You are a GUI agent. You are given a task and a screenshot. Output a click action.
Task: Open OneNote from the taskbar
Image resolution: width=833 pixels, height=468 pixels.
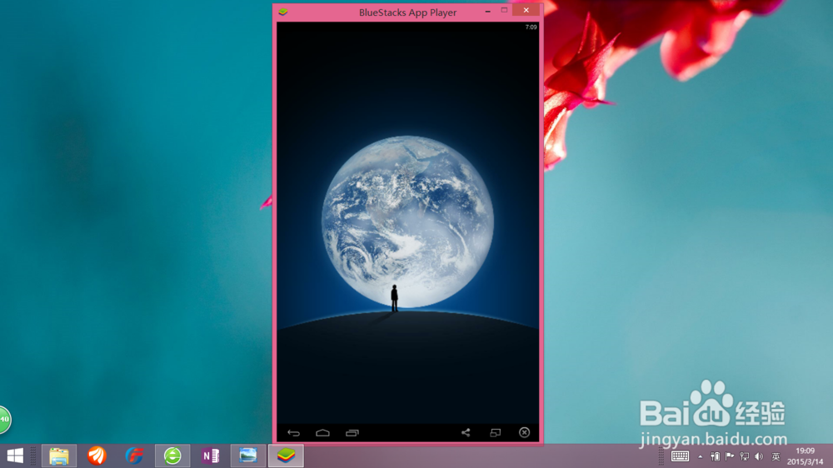(211, 456)
